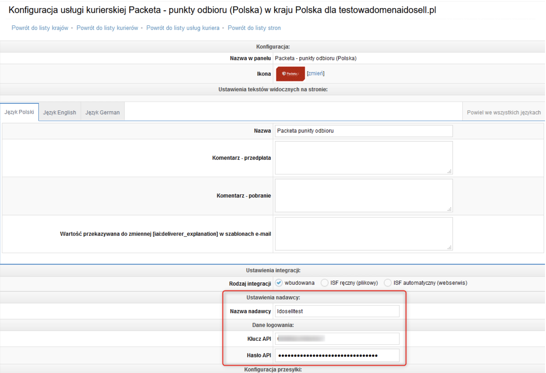Click Powiel we wszystkich językach button
This screenshot has width=546, height=373.
coord(504,112)
